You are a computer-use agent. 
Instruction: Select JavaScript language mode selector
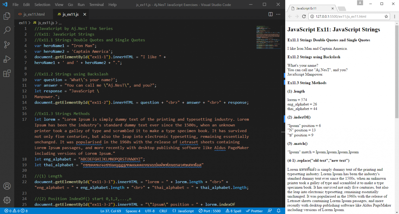[x=185, y=211]
